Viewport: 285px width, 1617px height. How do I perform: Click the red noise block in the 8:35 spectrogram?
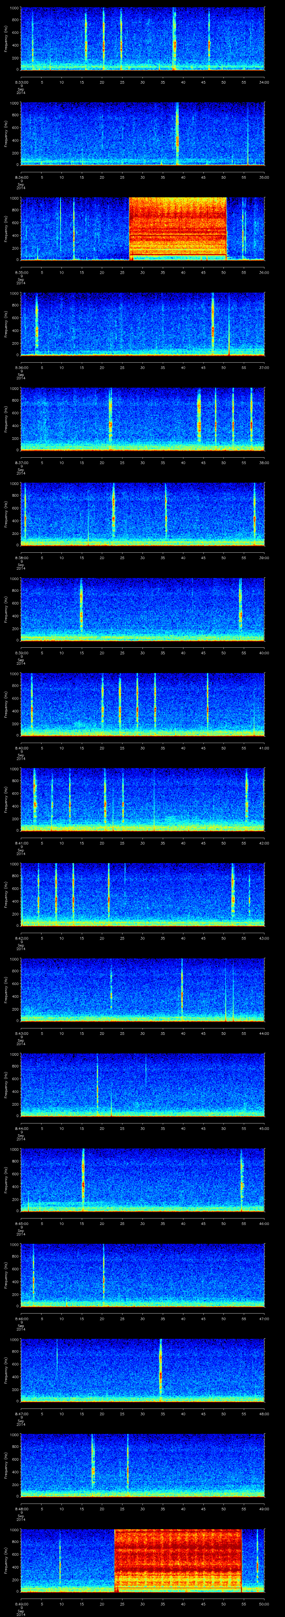pos(177,228)
